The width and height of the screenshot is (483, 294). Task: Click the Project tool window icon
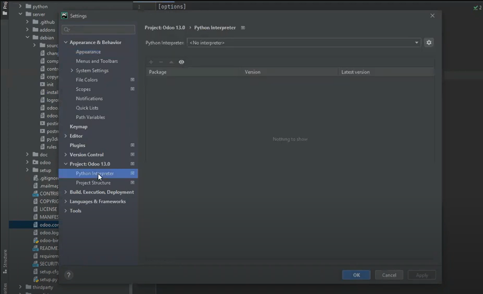point(5,13)
